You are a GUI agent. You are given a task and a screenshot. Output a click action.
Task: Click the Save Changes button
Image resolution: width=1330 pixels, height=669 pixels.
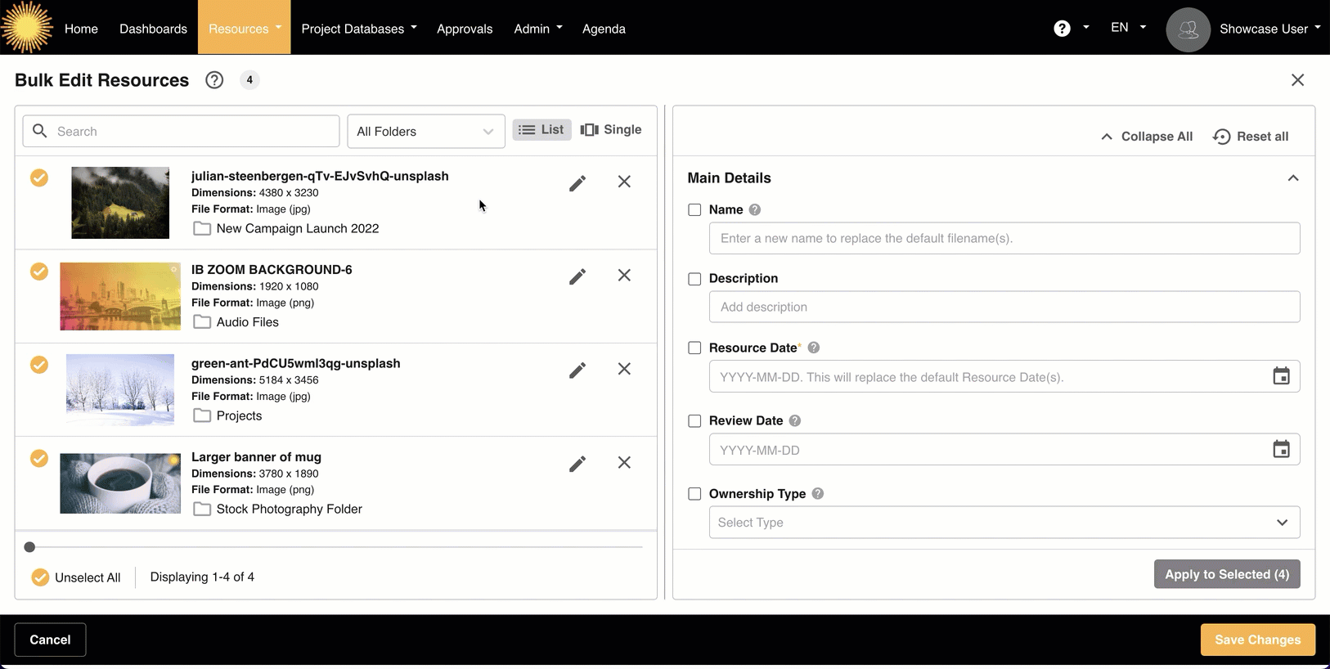1257,640
